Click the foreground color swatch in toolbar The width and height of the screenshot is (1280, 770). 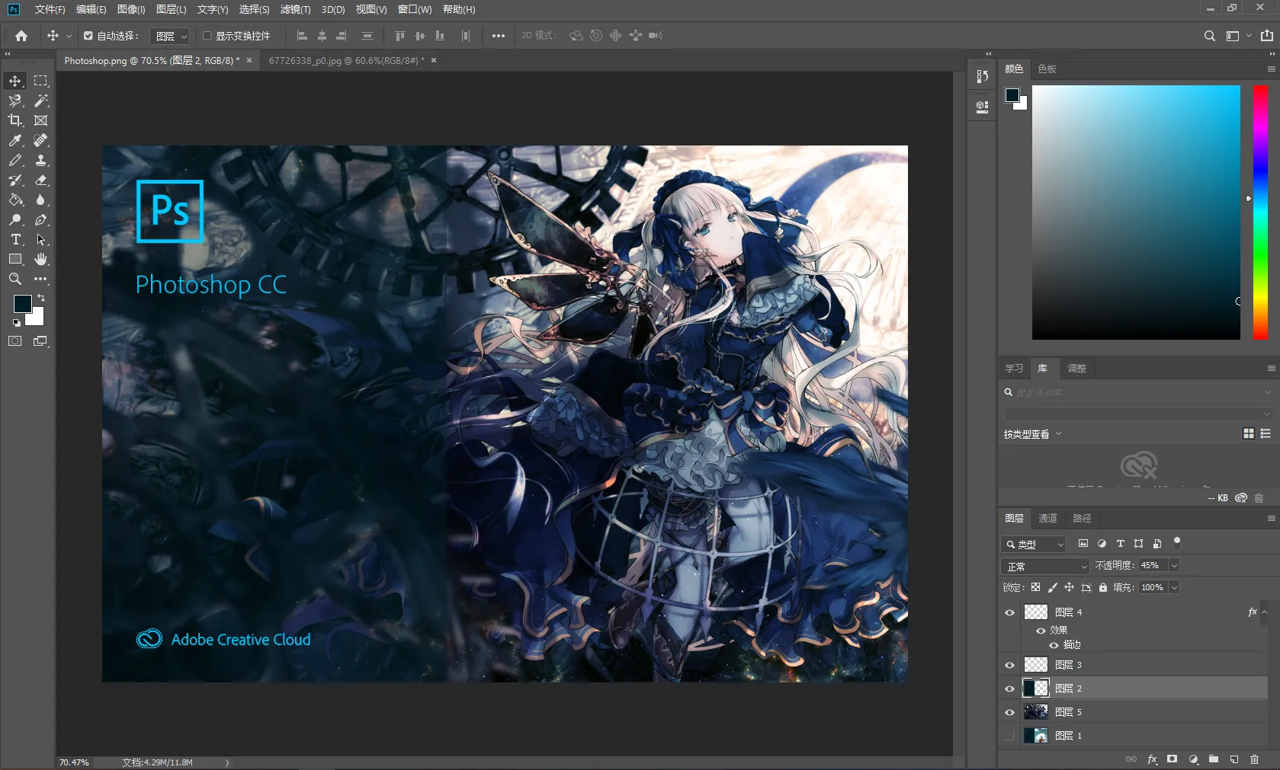pyautogui.click(x=21, y=302)
